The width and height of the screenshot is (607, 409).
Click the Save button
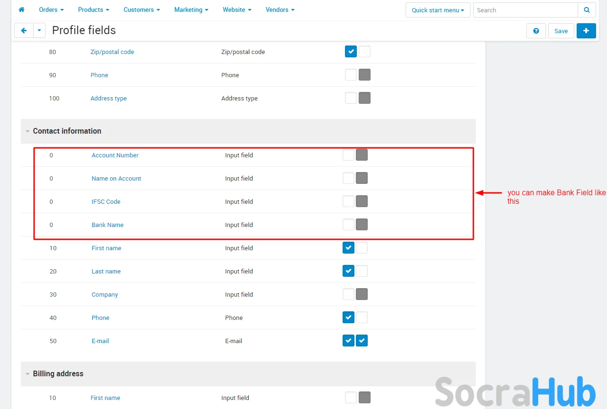click(561, 31)
